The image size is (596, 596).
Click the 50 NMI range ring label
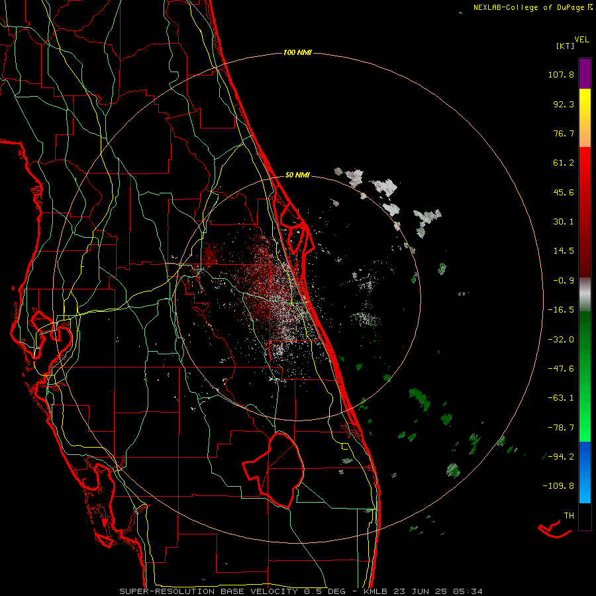pyautogui.click(x=297, y=175)
